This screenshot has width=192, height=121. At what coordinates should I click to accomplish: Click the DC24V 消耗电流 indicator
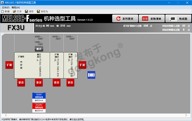[39, 106]
